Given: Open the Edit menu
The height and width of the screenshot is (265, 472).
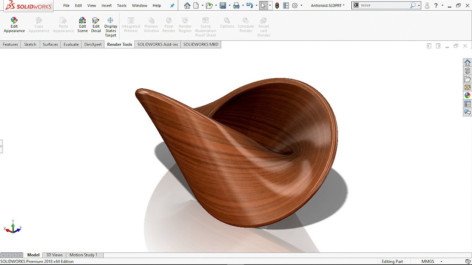Looking at the screenshot, I should (x=79, y=6).
